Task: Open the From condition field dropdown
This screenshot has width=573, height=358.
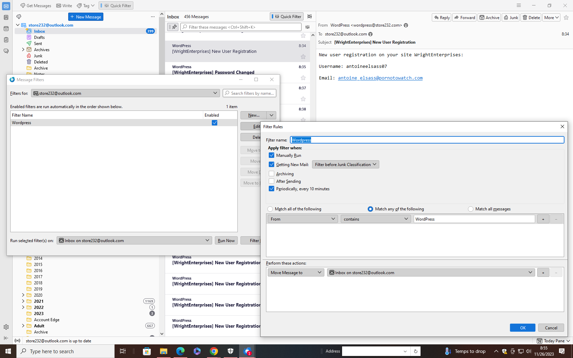Action: click(x=303, y=219)
